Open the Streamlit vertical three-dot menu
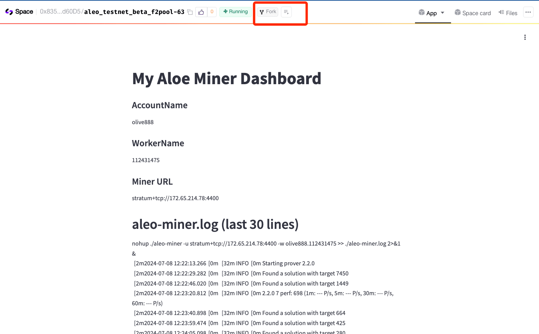The width and height of the screenshot is (539, 334). tap(525, 37)
